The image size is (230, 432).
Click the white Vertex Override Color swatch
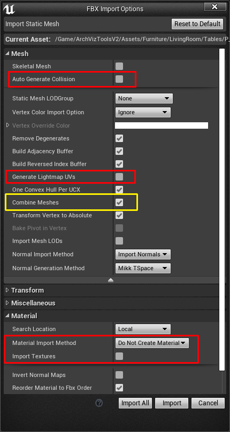(162, 125)
